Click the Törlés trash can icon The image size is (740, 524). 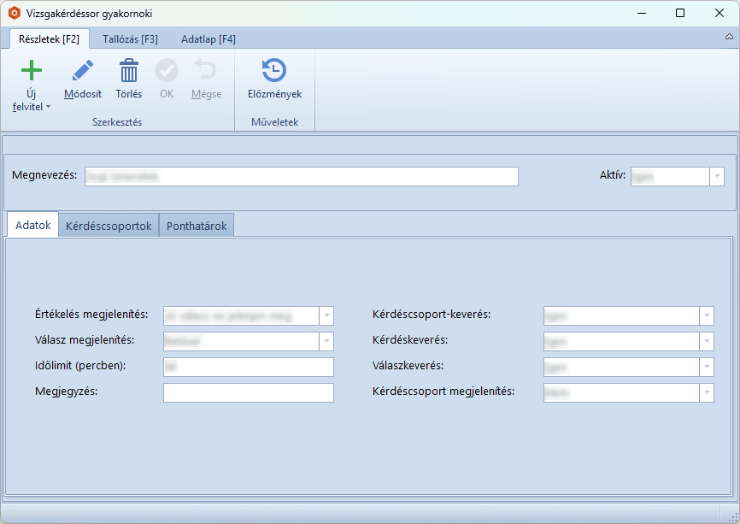click(x=128, y=71)
